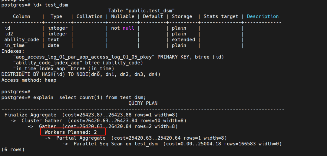Click the 'not null' value for id
Viewport: 327px width, 156px height.
pyautogui.click(x=123, y=28)
